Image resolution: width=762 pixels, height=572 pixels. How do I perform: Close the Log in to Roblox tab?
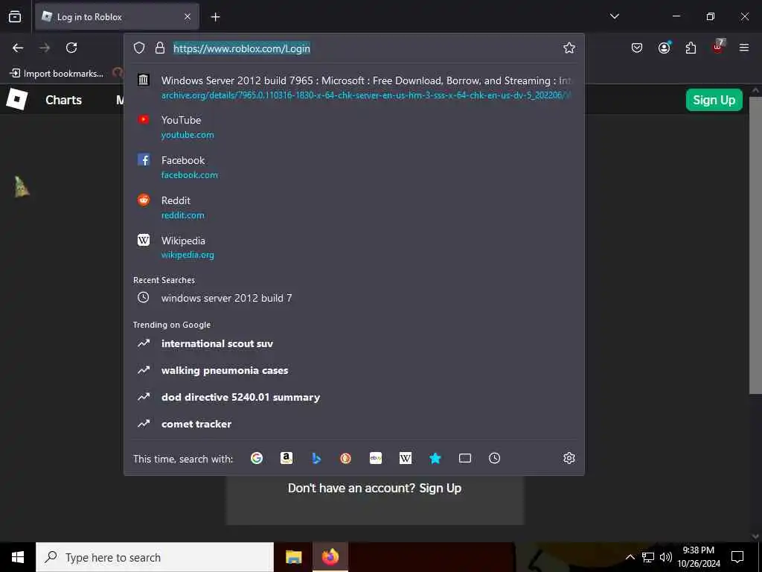[188, 17]
